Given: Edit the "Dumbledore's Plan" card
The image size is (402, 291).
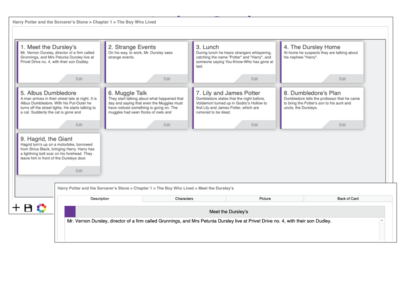Looking at the screenshot, I should pos(342,125).
